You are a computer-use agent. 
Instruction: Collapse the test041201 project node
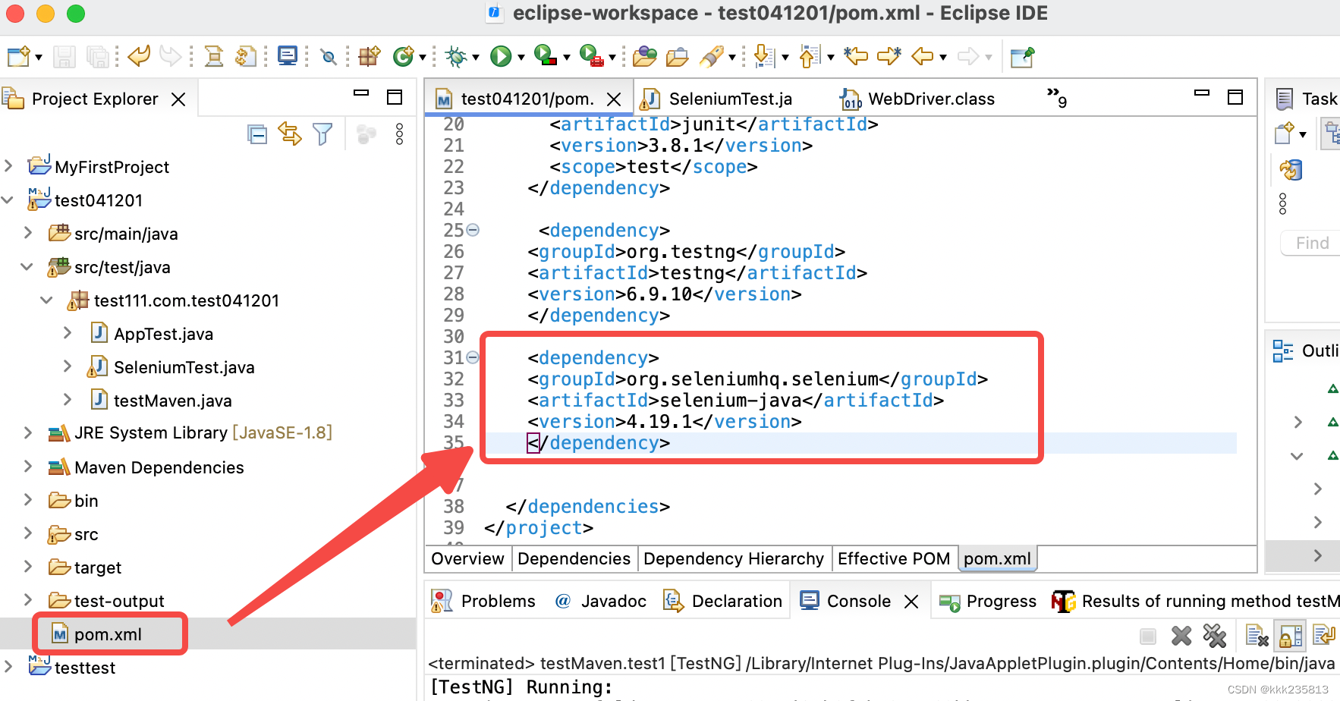(8, 200)
